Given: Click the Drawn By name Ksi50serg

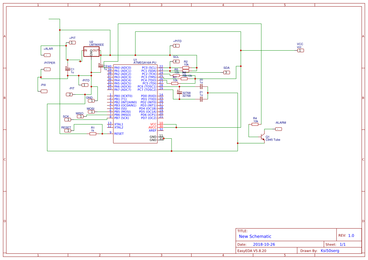Looking at the screenshot, I should [x=330, y=251].
